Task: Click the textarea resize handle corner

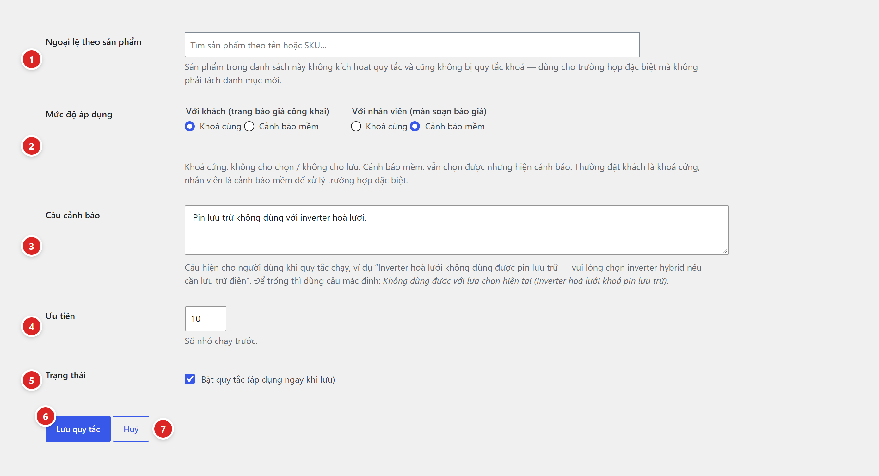Action: [725, 251]
